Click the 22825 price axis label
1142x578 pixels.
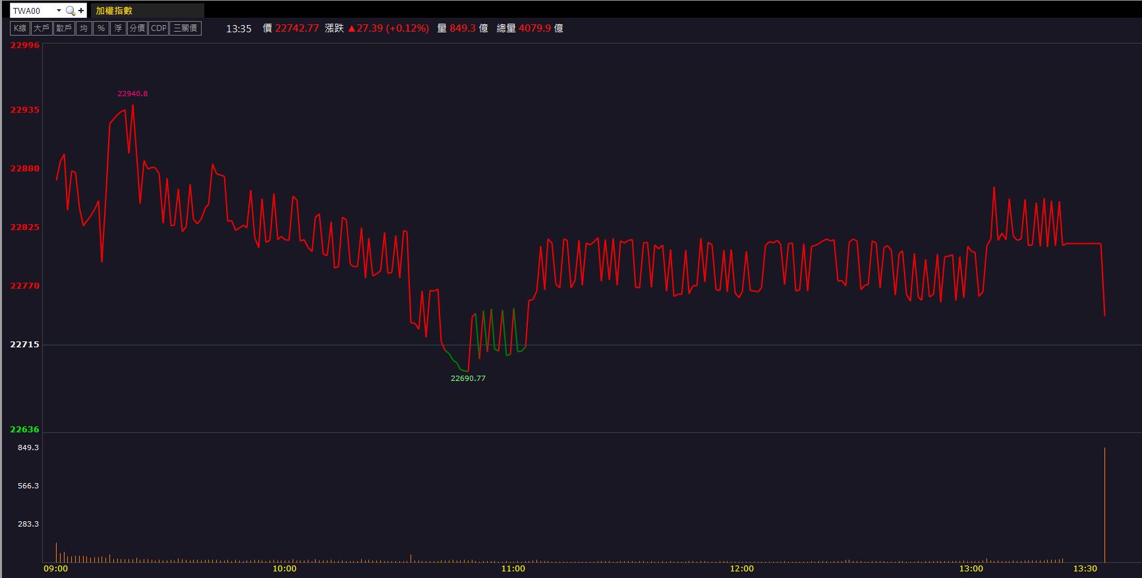25,227
